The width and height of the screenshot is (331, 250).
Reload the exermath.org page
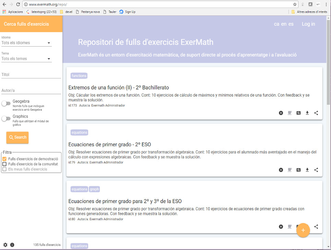click(x=18, y=4)
